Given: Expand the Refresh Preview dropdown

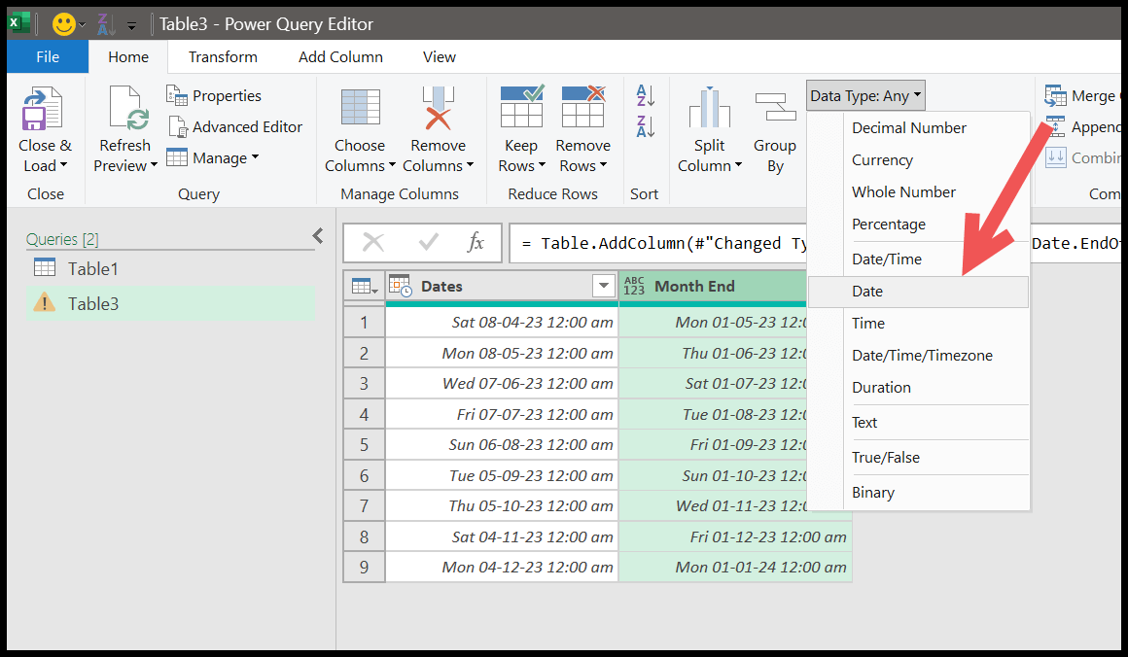Looking at the screenshot, I should tap(154, 165).
